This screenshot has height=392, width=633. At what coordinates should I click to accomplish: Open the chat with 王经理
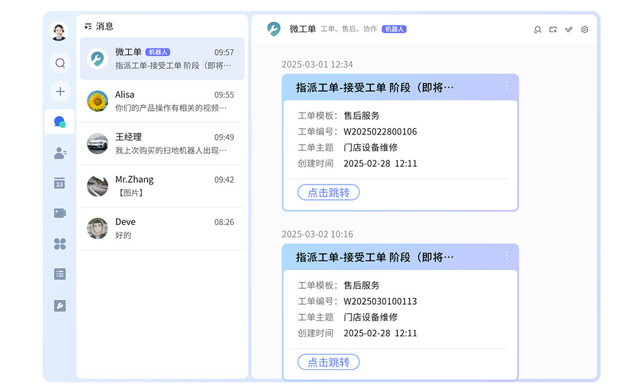click(161, 144)
